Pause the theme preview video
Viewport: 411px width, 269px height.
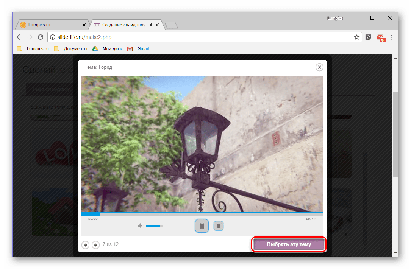pyautogui.click(x=202, y=226)
